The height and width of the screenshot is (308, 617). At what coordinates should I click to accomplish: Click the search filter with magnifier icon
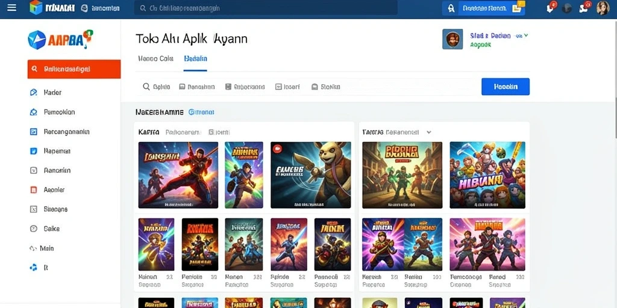pos(156,87)
